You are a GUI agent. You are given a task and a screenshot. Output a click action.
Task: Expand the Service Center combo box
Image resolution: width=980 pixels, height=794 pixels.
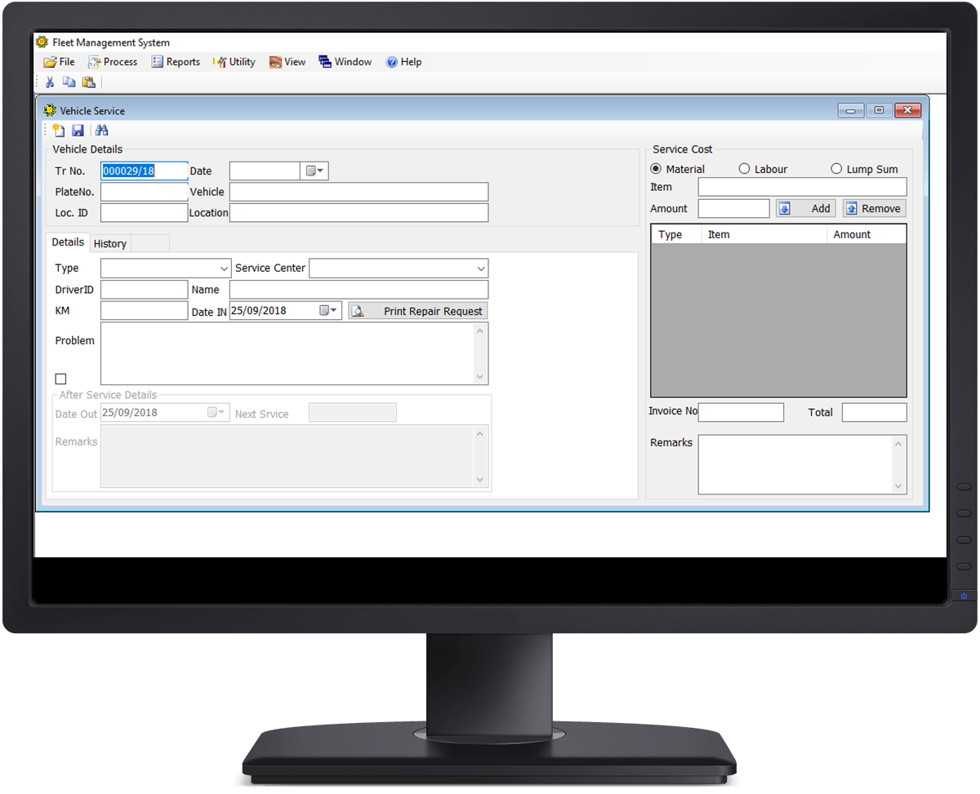(x=481, y=268)
